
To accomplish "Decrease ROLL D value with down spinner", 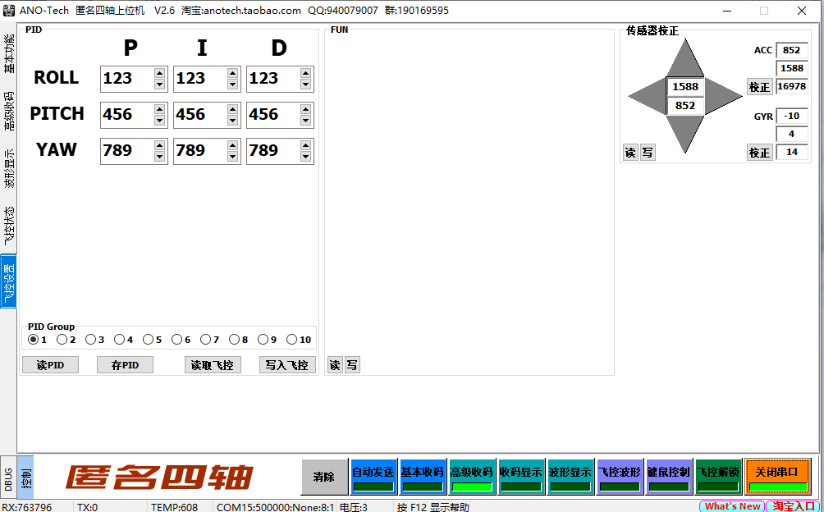I will click(306, 85).
